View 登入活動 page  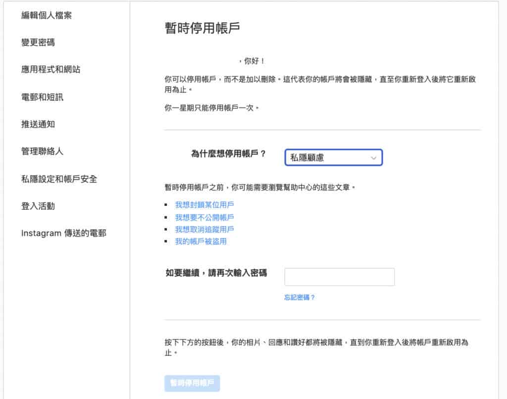pyautogui.click(x=38, y=206)
